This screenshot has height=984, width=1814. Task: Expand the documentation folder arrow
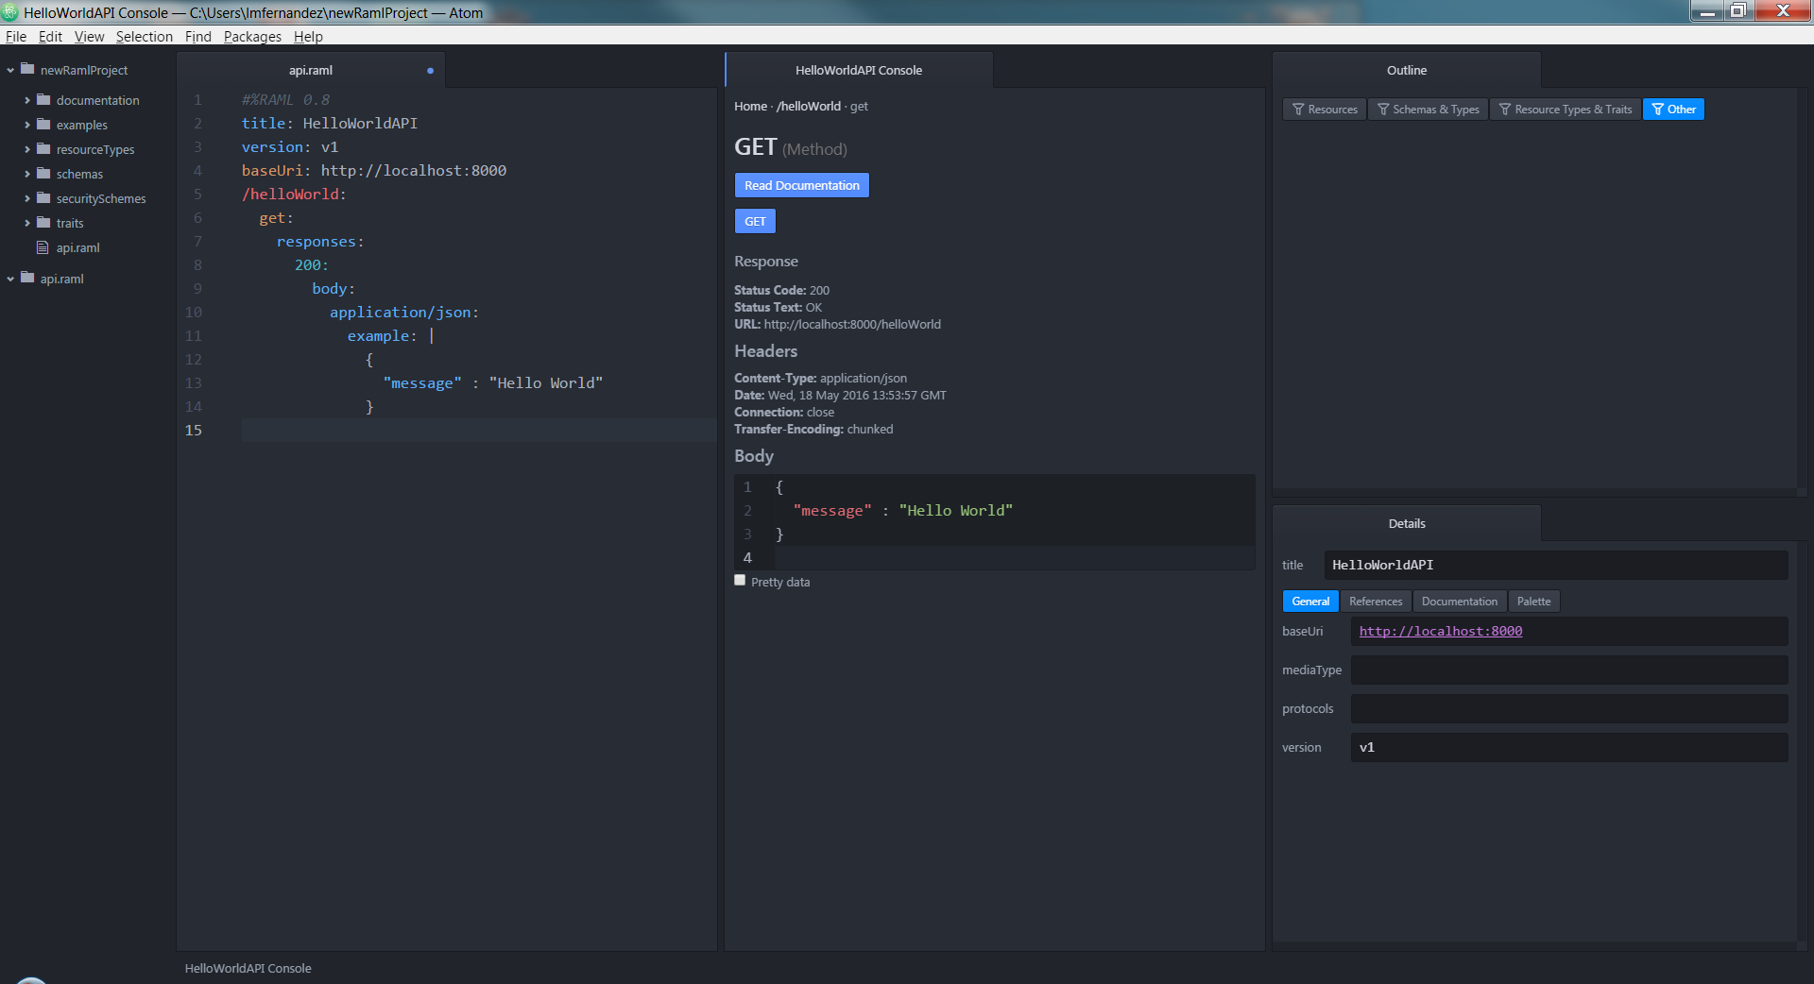click(27, 100)
